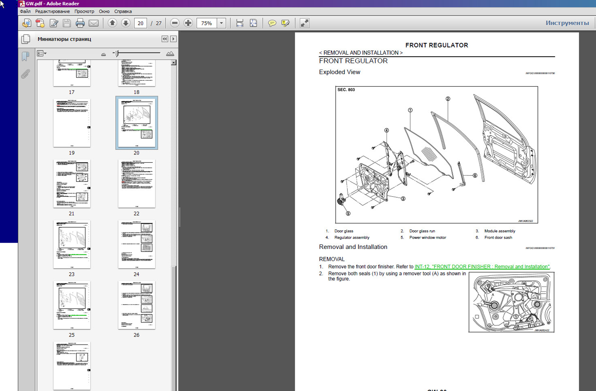596x391 pixels.
Task: Follow the INT-12 Front Door Finisher link
Action: point(482,267)
